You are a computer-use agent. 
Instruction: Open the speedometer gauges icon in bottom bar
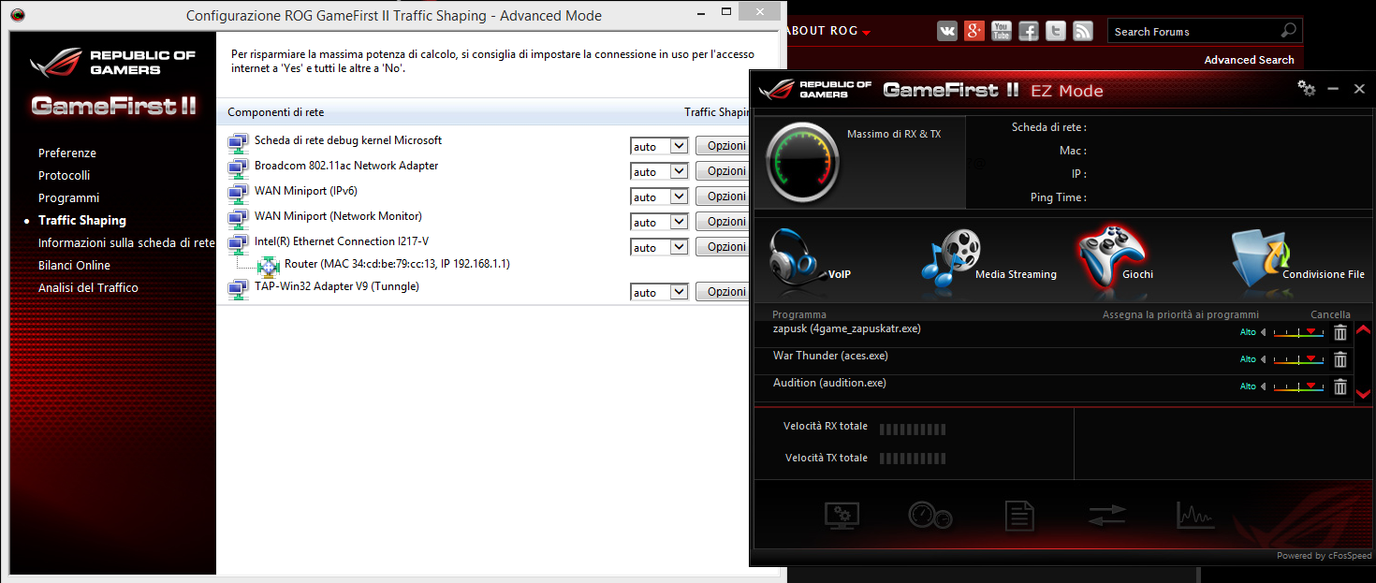pos(930,515)
